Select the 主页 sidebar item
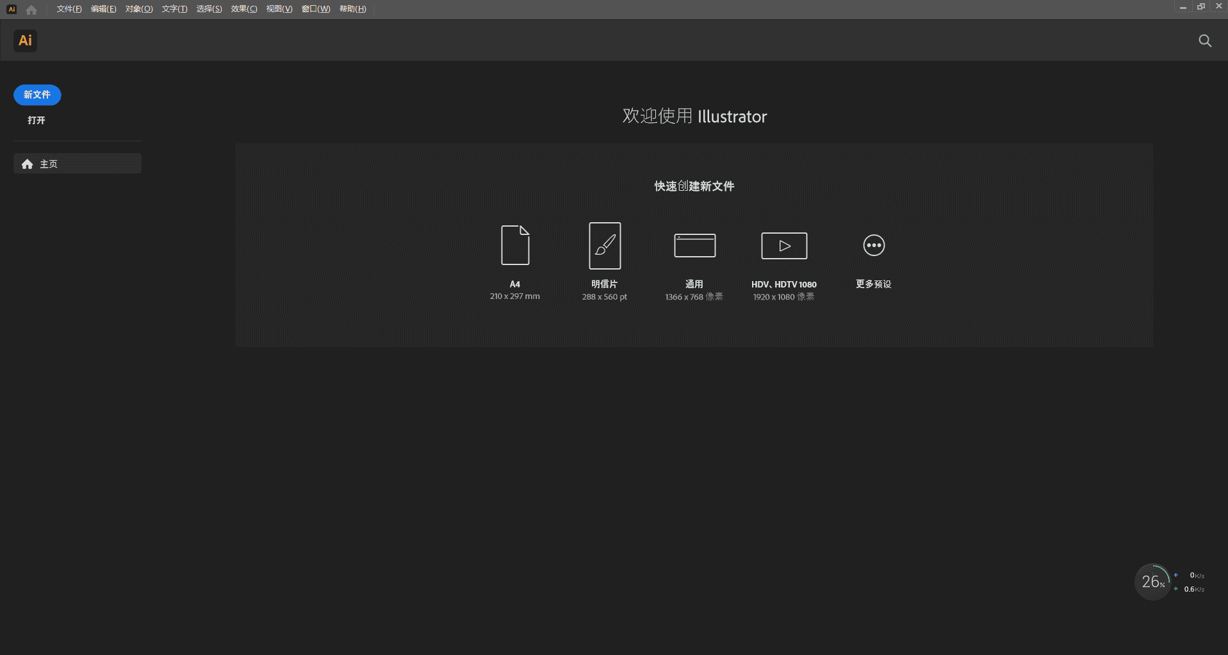1228x655 pixels. (78, 163)
